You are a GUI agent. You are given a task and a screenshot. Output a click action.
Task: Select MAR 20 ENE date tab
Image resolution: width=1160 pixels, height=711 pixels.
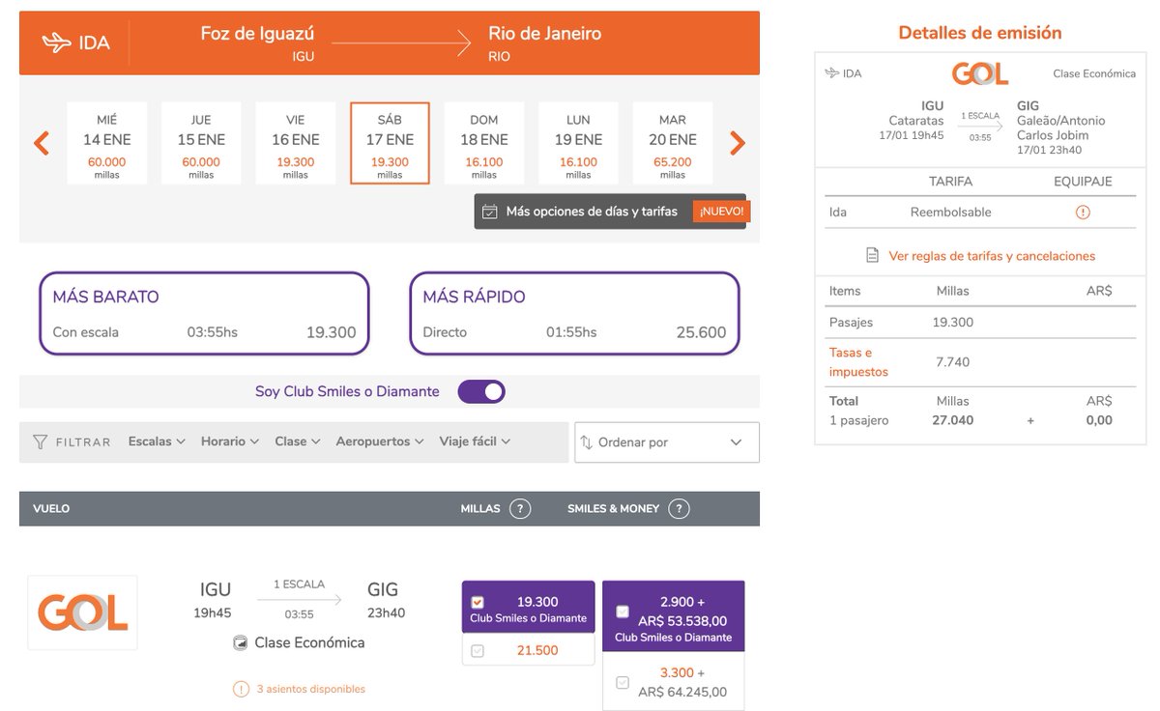[x=673, y=143]
